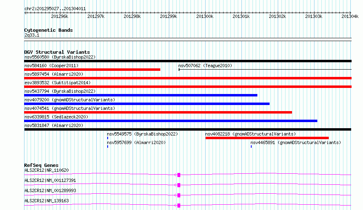
Task: Click the 201297k ruler tick label
Action: [x=96, y=16]
